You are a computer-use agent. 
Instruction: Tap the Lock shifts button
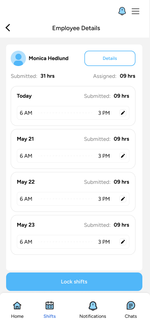point(74,282)
